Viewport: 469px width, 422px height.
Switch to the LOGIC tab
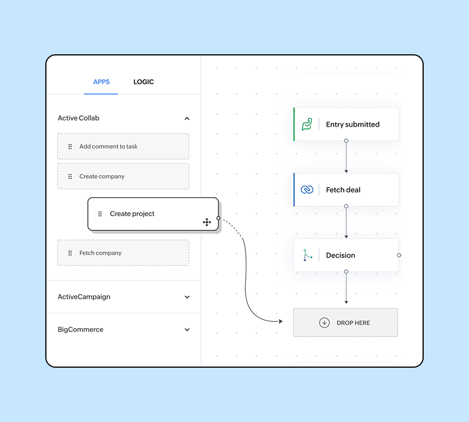[x=143, y=81]
